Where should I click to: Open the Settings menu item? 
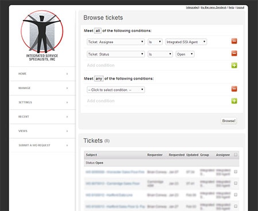coord(42,102)
